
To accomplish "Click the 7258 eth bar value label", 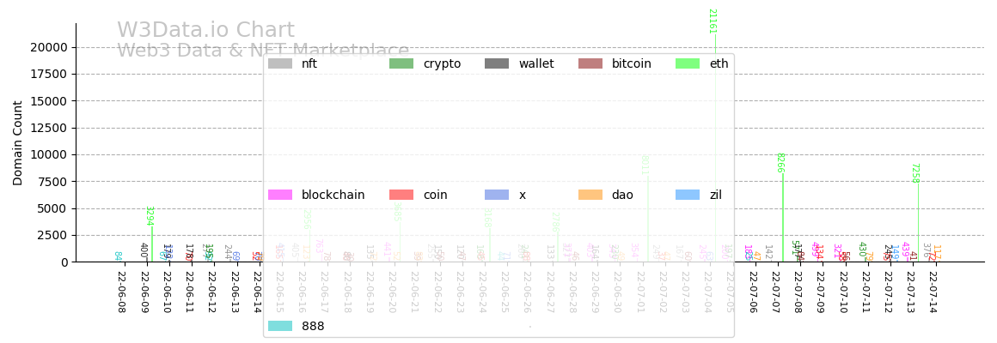I will [914, 173].
